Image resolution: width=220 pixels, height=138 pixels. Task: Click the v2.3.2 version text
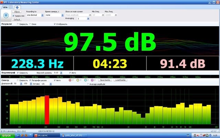(x=213, y=131)
